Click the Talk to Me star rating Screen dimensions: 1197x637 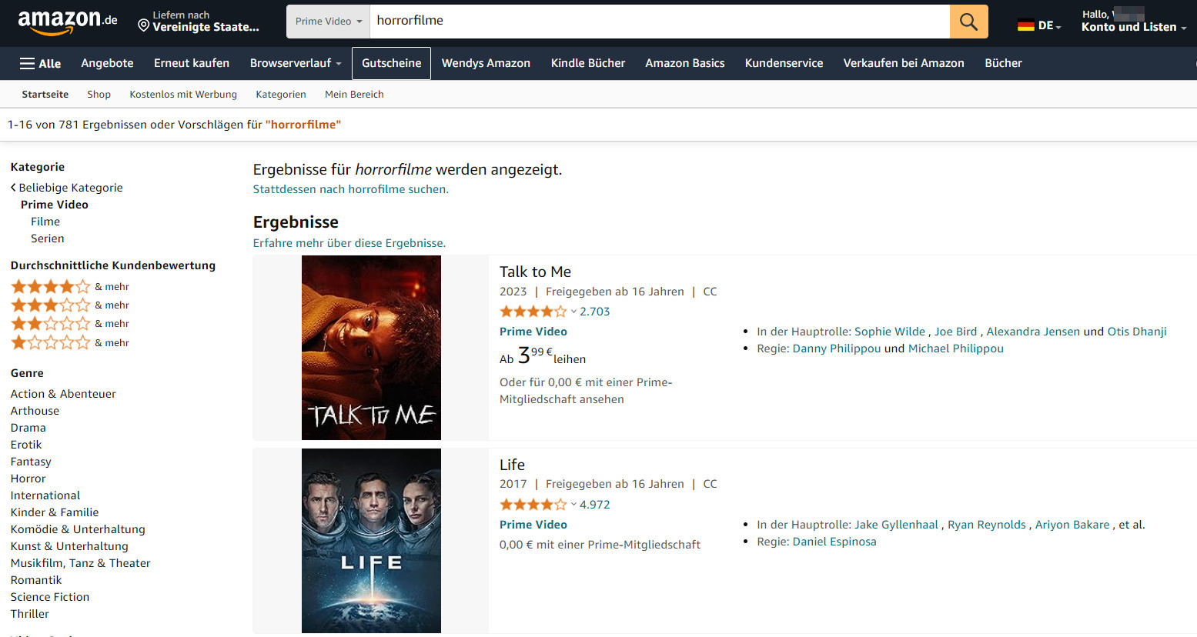(x=533, y=312)
